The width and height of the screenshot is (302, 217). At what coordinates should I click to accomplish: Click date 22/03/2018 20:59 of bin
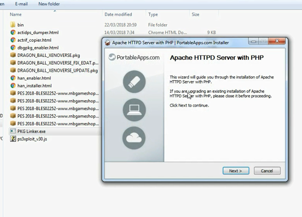point(121,25)
